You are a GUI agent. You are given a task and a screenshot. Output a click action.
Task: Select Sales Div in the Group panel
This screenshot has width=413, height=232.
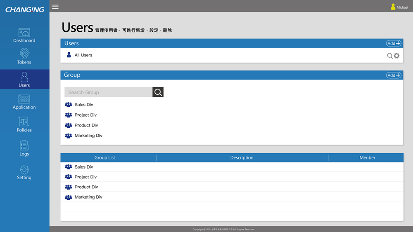pos(83,105)
